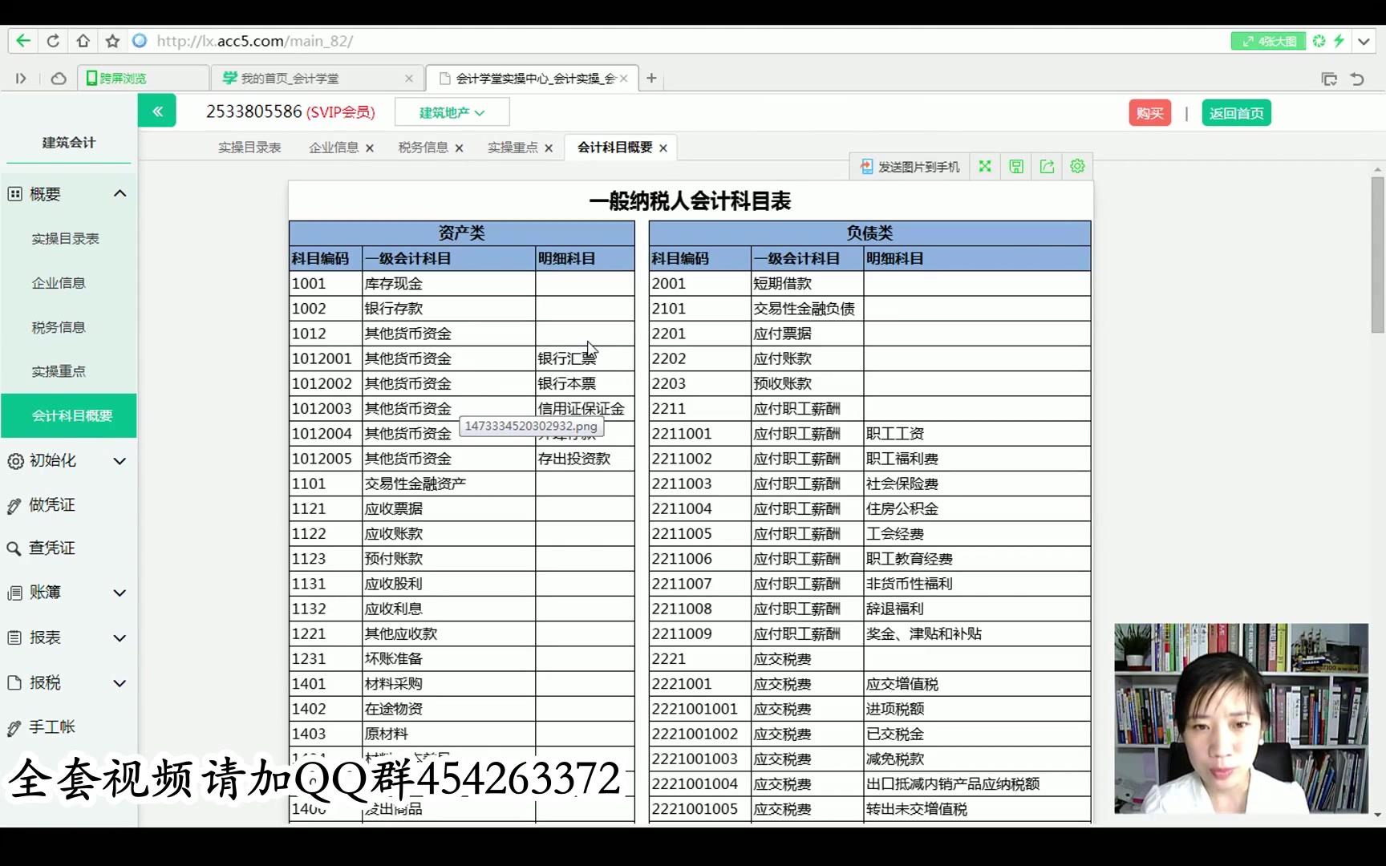This screenshot has height=866, width=1386.
Task: Click the browser refresh icon
Action: 53,41
